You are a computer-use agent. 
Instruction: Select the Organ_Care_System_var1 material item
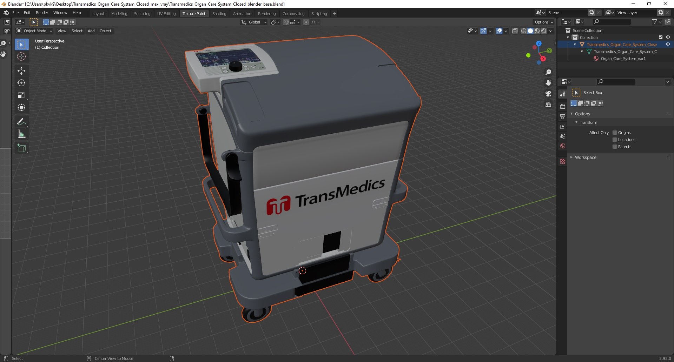click(623, 59)
